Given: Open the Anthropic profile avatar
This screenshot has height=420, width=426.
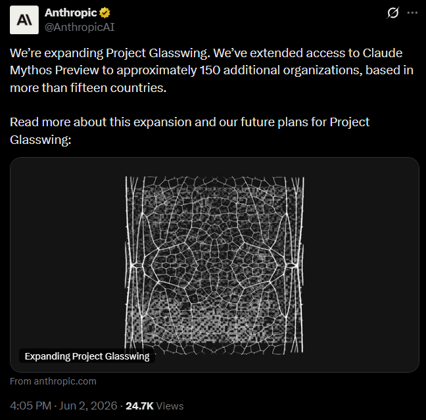Looking at the screenshot, I should [x=24, y=20].
